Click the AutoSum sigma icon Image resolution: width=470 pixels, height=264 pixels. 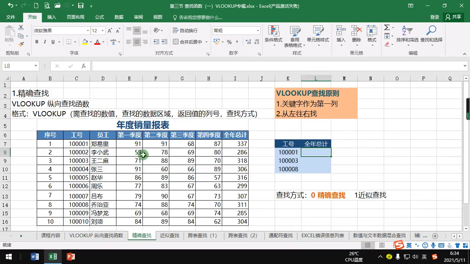[x=387, y=28]
